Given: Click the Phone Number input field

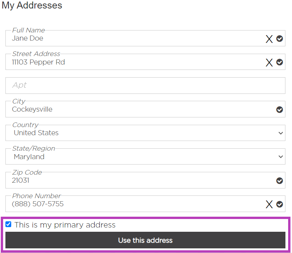Looking at the screenshot, I should pyautogui.click(x=131, y=204).
